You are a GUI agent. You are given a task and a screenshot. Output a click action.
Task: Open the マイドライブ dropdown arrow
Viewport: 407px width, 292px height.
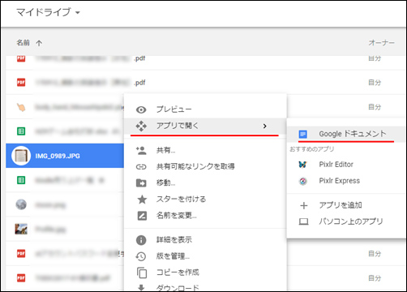[78, 13]
